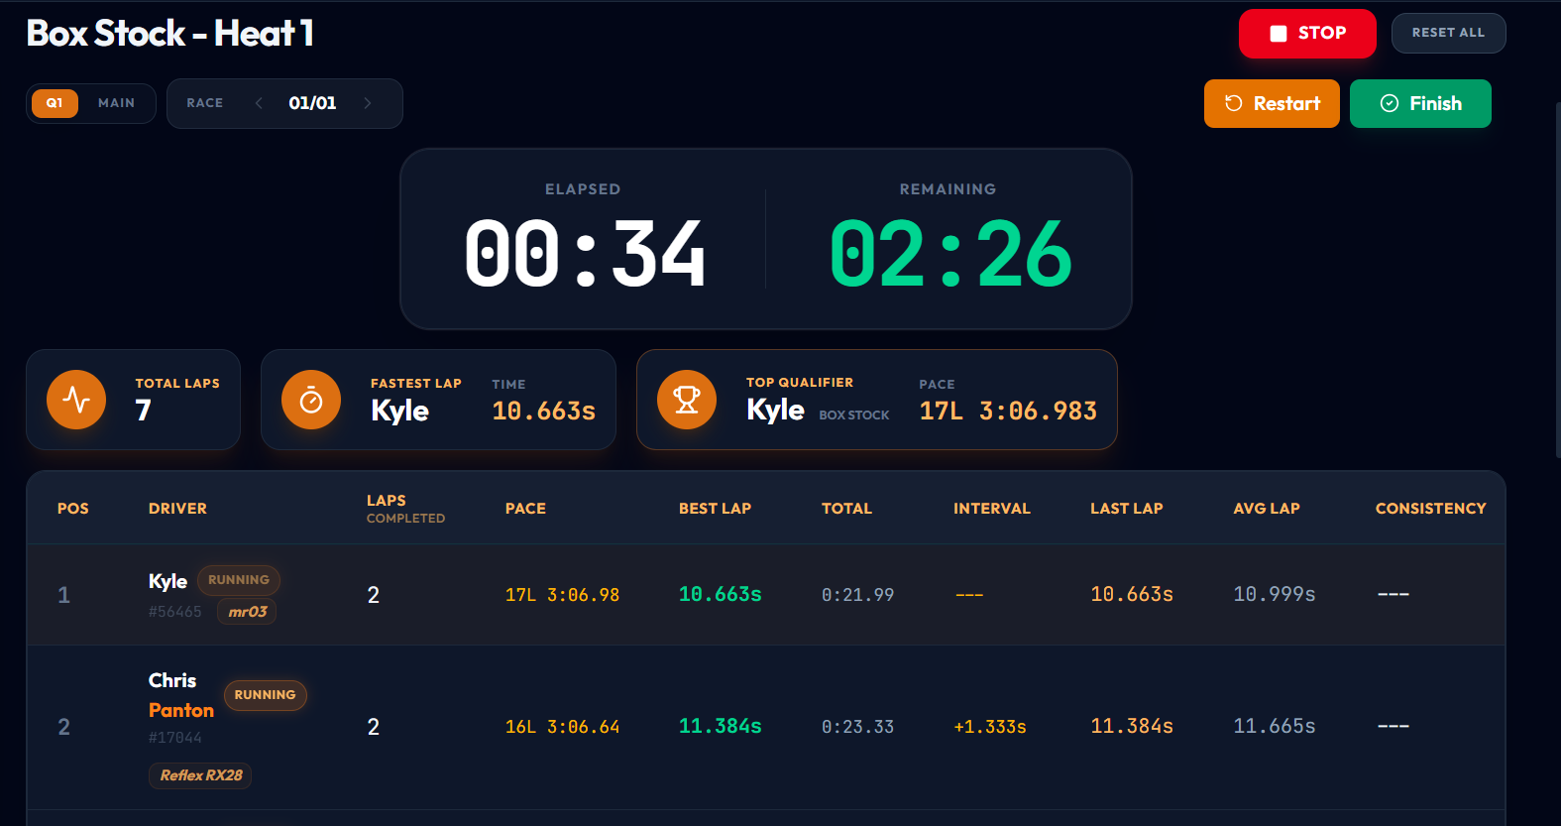The width and height of the screenshot is (1561, 826).
Task: Click the CONSISTENCY column header
Action: (x=1430, y=509)
